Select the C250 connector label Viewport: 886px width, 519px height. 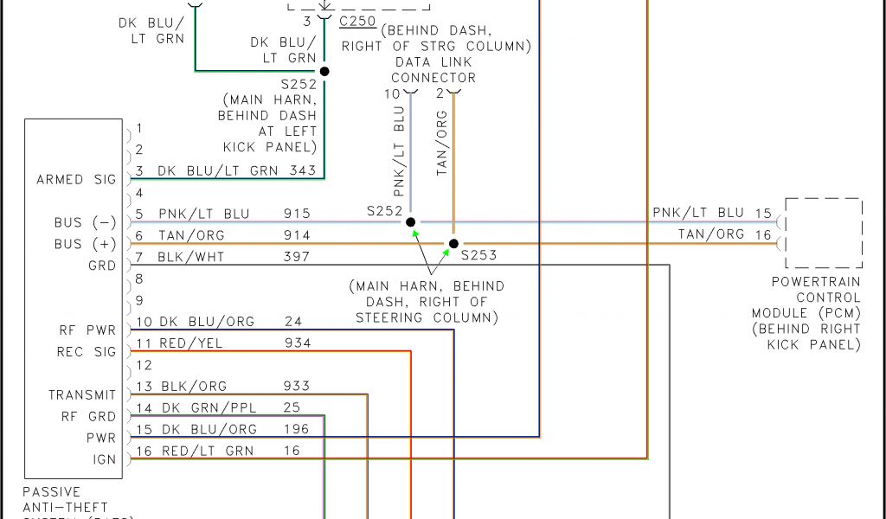[x=357, y=19]
